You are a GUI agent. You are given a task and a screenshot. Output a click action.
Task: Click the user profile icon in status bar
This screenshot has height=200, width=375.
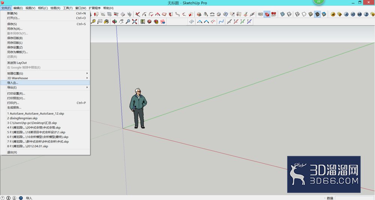(x=14, y=198)
